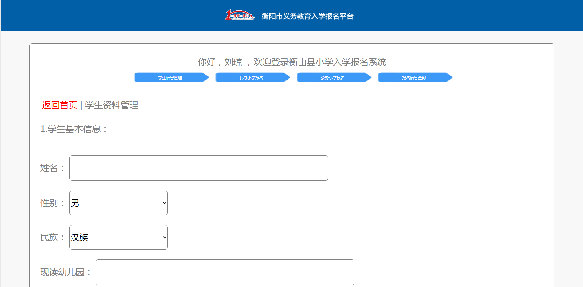Click the chevron arrow of 民族 select
This screenshot has width=583, height=287.
(165, 237)
